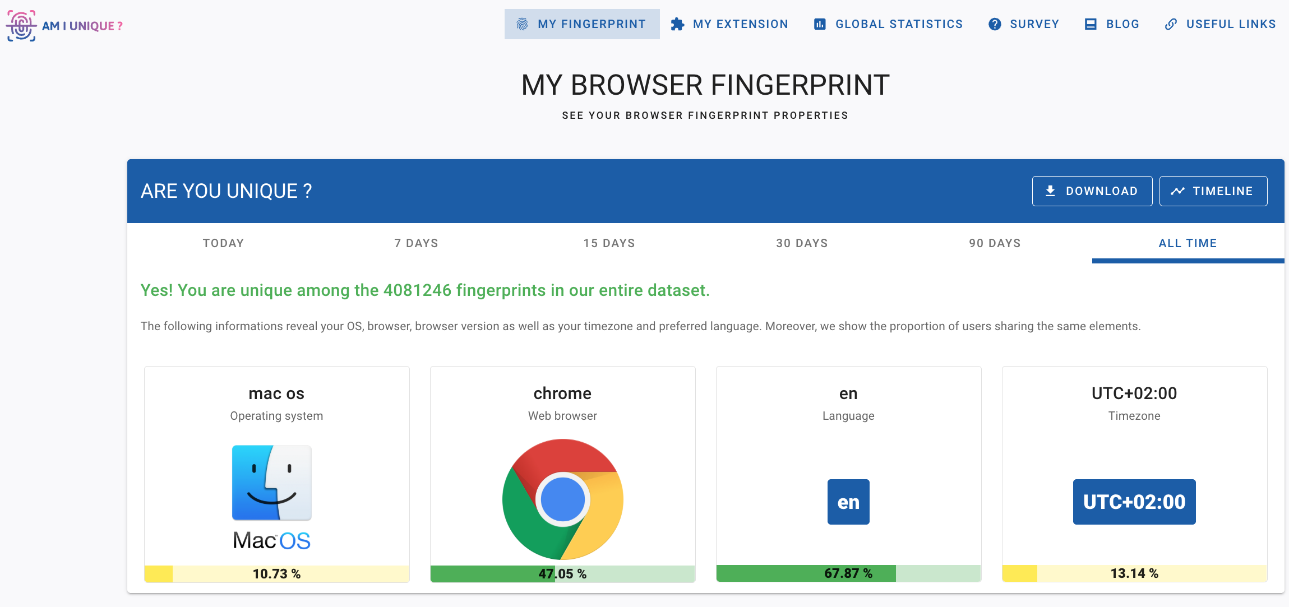Select the 15 Days tab

[609, 243]
